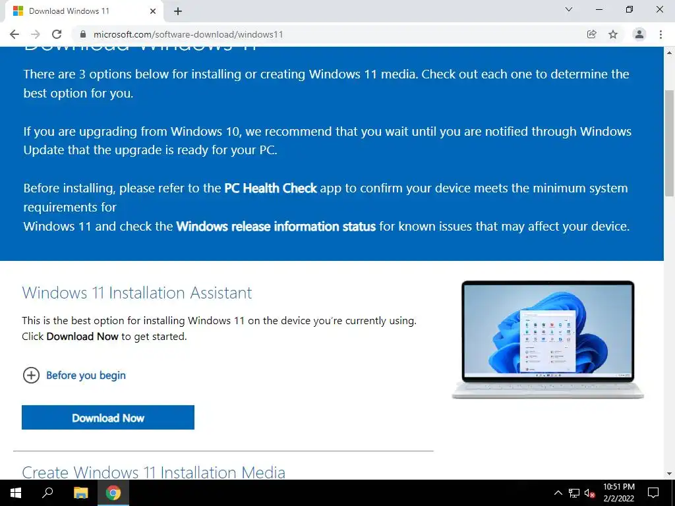Viewport: 675px width, 506px height.
Task: Click the Create Windows 11 Installation Media heading
Action: pyautogui.click(x=154, y=472)
